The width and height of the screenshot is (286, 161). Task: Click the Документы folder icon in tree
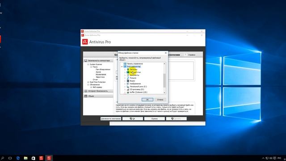pos(128,75)
